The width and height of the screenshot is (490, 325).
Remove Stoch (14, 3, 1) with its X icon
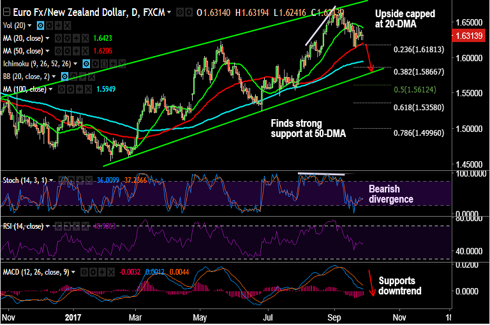click(89, 180)
